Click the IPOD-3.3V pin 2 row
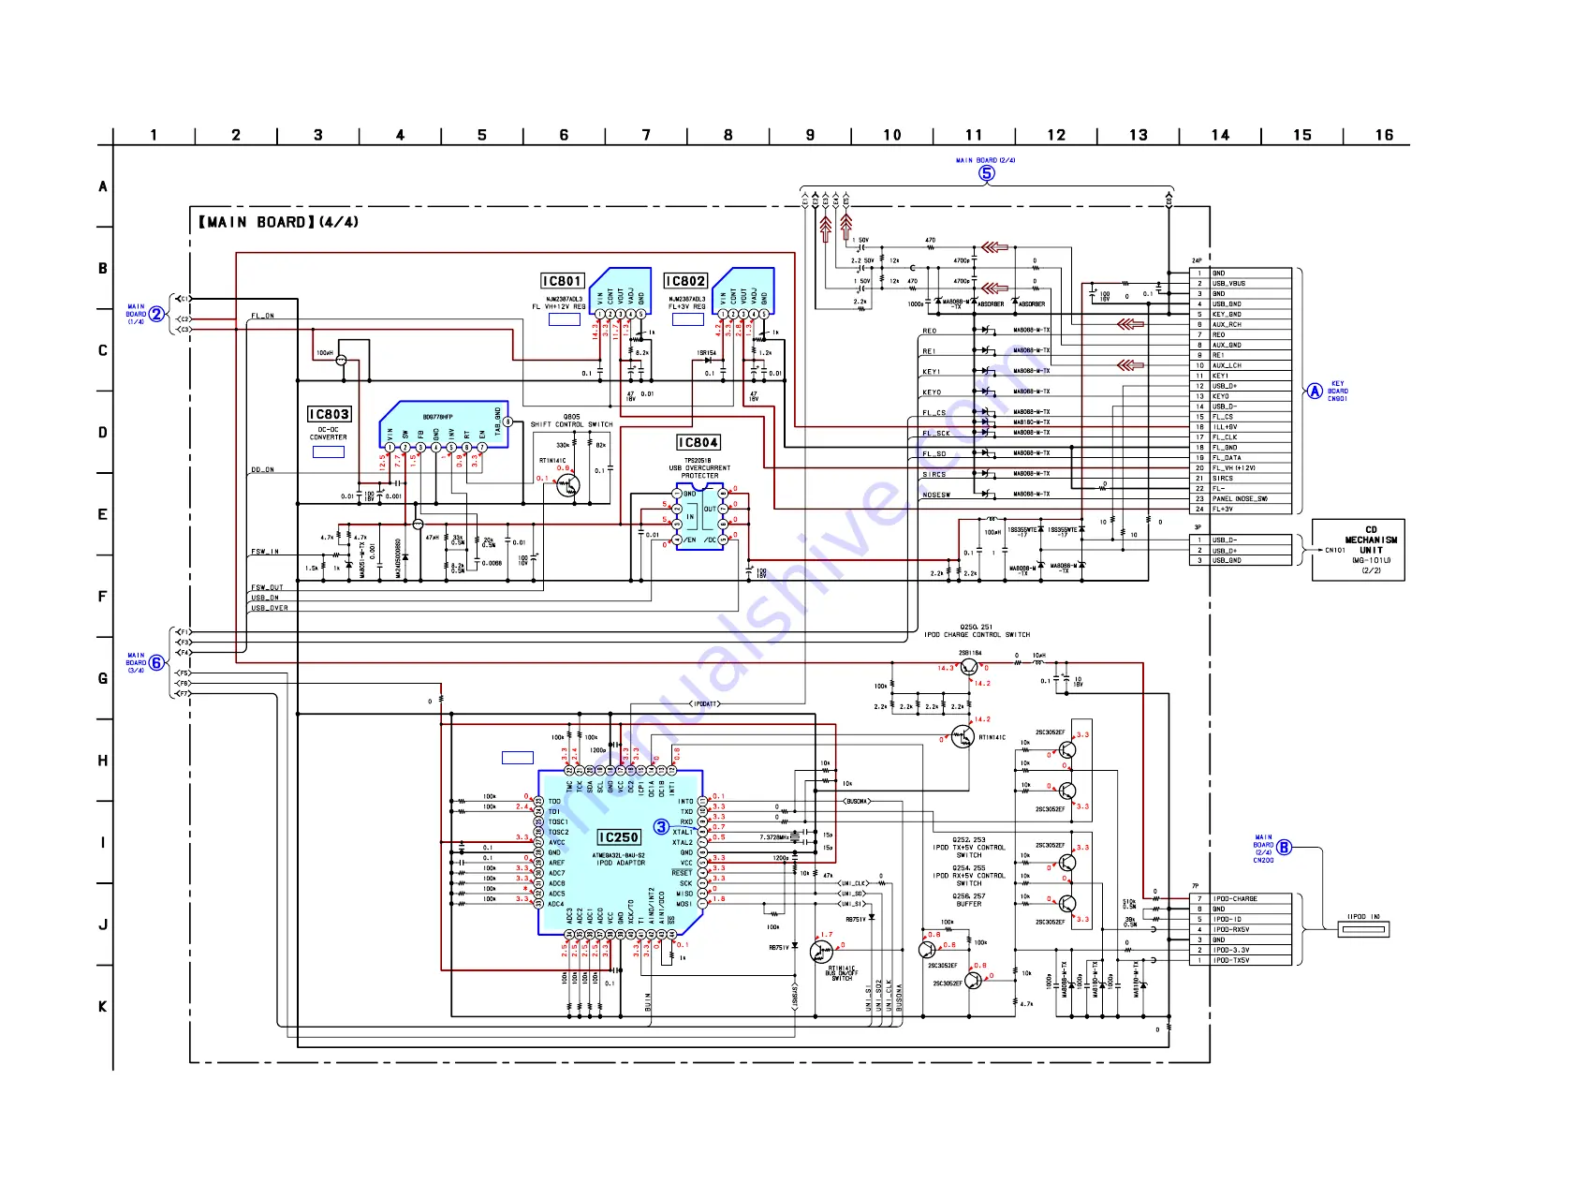 (1241, 951)
